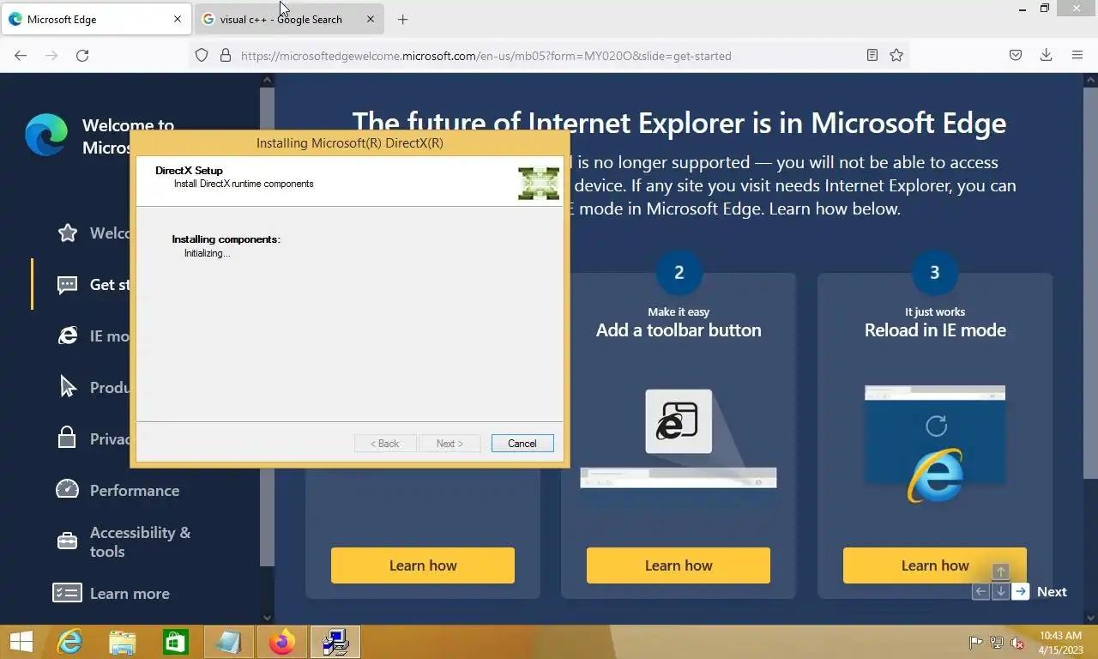Image resolution: width=1098 pixels, height=659 pixels.
Task: Close the Microsoft Edge tab
Action: pos(178,19)
